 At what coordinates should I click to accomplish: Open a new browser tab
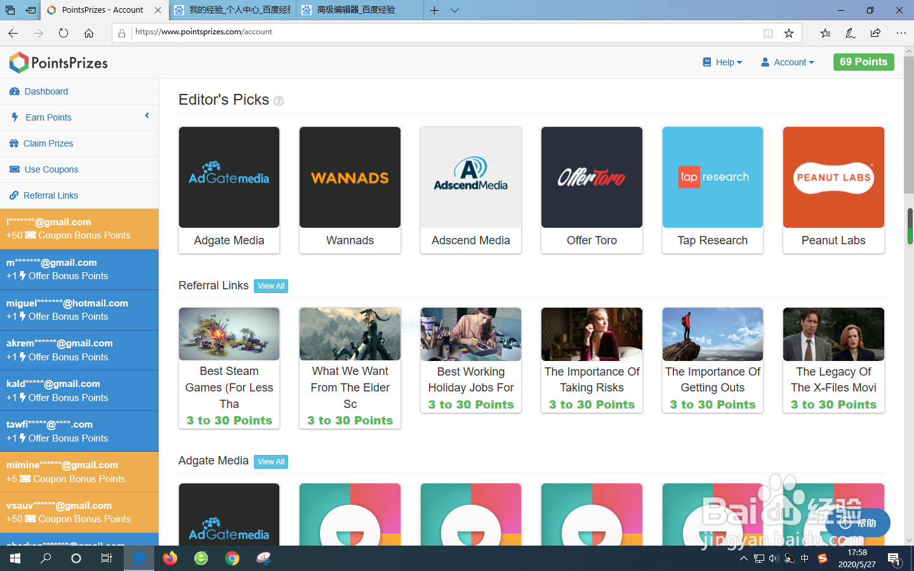click(435, 10)
